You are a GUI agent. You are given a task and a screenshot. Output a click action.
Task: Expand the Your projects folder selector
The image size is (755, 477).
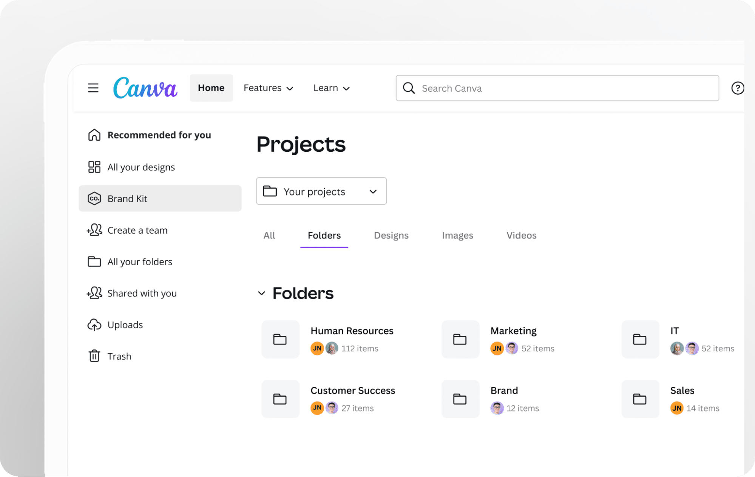[372, 191]
